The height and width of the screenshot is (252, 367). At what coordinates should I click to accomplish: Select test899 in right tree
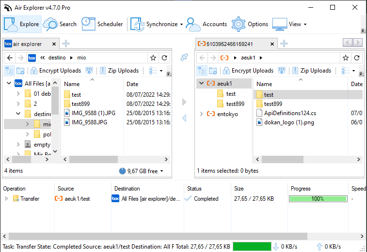pos(231,104)
